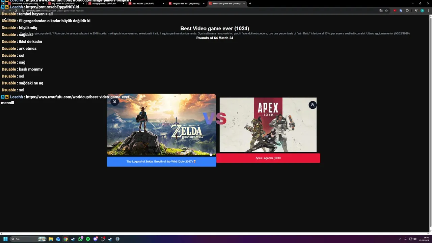Open the media control icon
This screenshot has height=243, width=432.
(416, 10)
